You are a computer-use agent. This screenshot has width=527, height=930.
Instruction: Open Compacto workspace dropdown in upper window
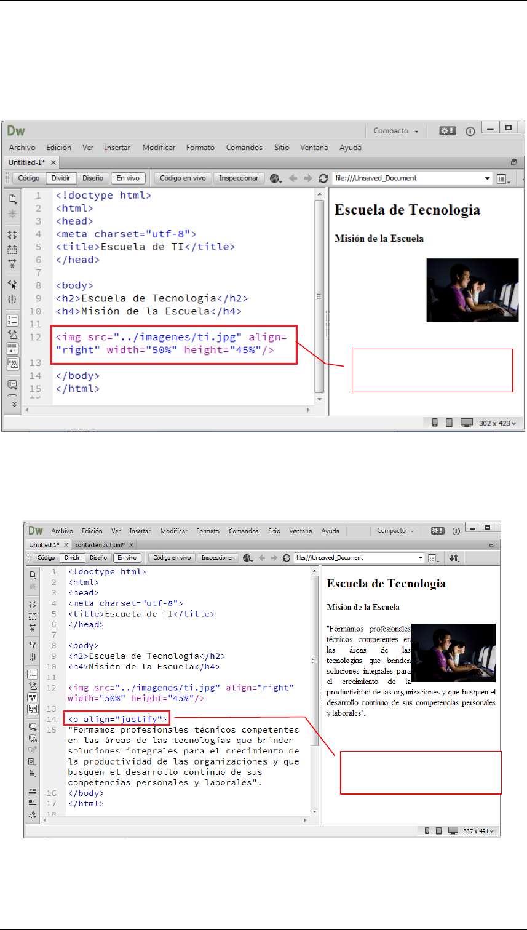click(x=396, y=131)
